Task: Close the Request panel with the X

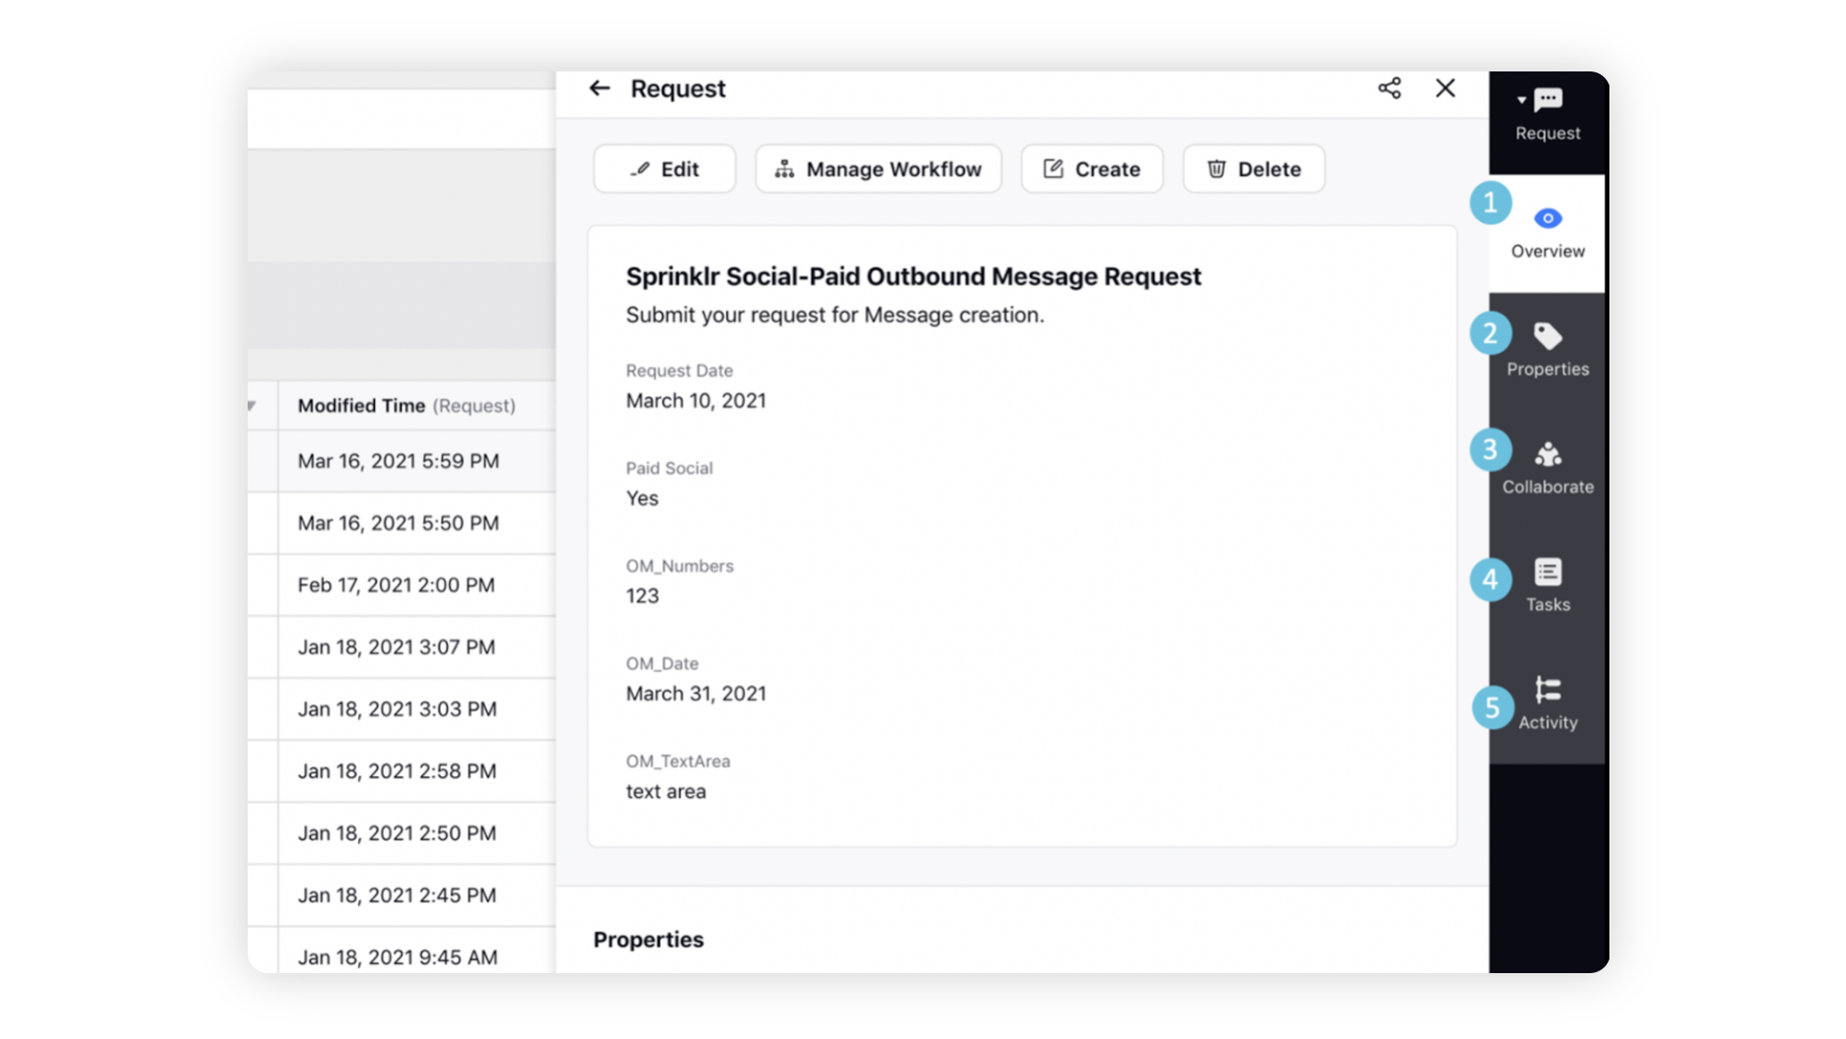Action: pos(1445,88)
